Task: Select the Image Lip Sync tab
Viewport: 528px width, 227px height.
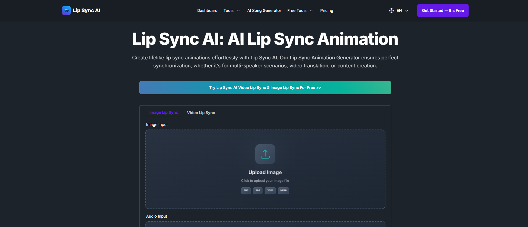Action: point(164,112)
